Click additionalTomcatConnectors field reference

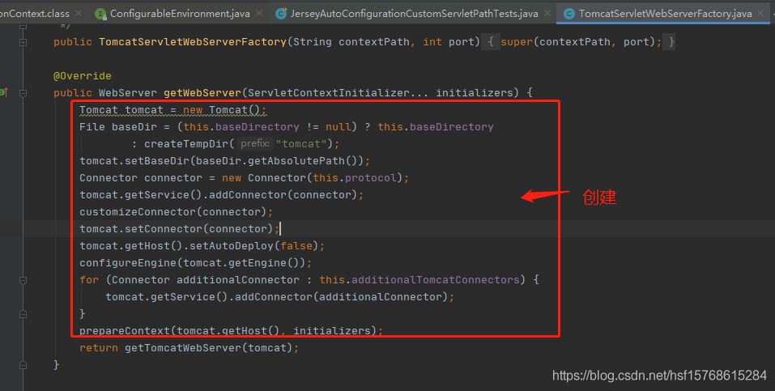tap(436, 280)
